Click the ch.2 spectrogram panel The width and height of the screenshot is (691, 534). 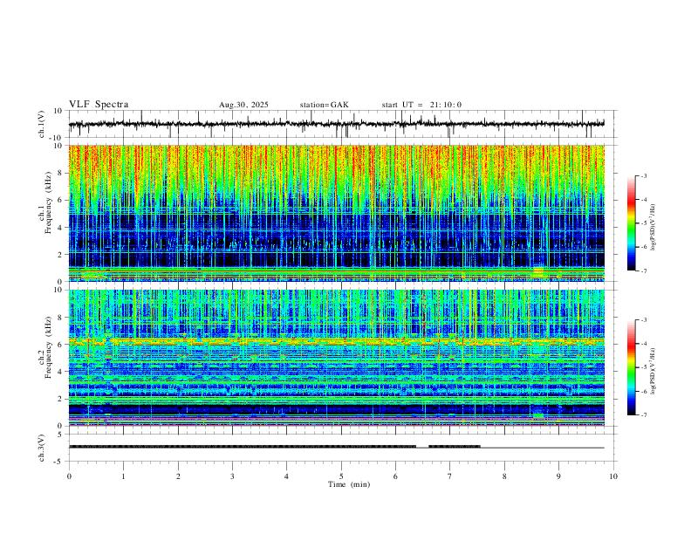[336, 358]
